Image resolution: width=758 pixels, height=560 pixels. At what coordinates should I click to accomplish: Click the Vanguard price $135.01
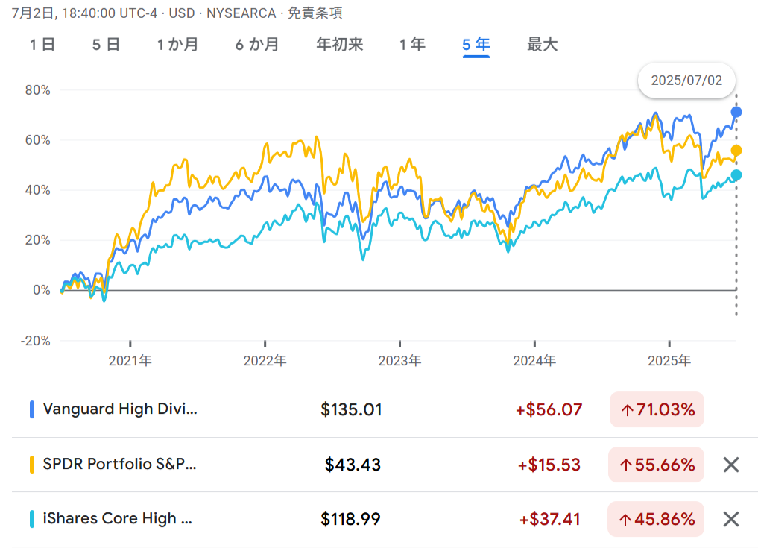[x=352, y=409]
